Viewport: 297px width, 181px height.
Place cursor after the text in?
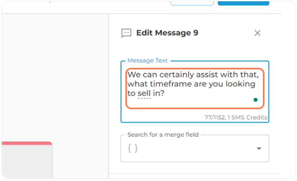165,93
